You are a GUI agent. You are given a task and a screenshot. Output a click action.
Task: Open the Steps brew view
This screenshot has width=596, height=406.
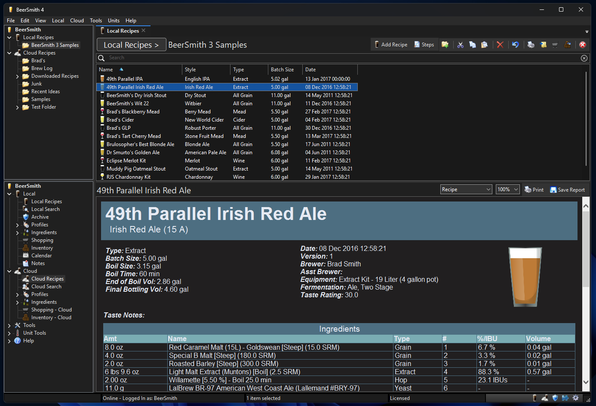coord(424,45)
